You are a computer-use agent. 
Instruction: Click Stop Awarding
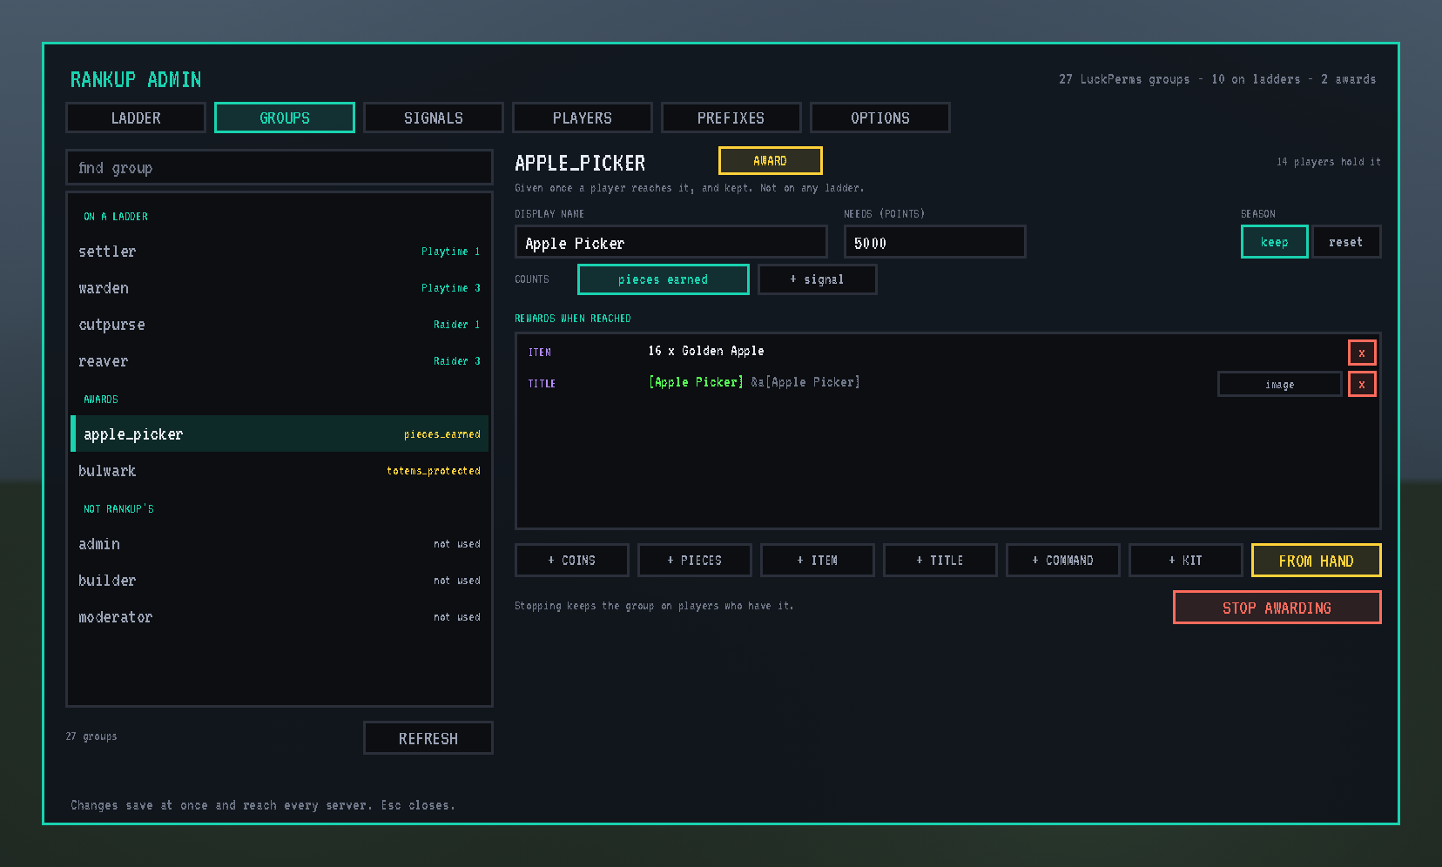point(1277,608)
